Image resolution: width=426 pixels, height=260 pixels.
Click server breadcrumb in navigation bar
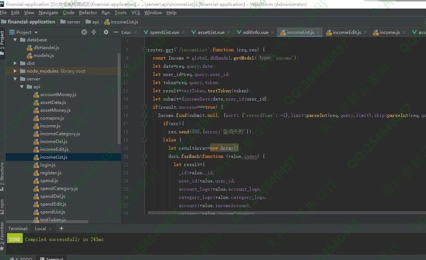[70, 22]
